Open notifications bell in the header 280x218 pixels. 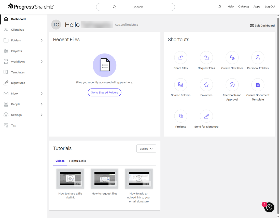[220, 7]
